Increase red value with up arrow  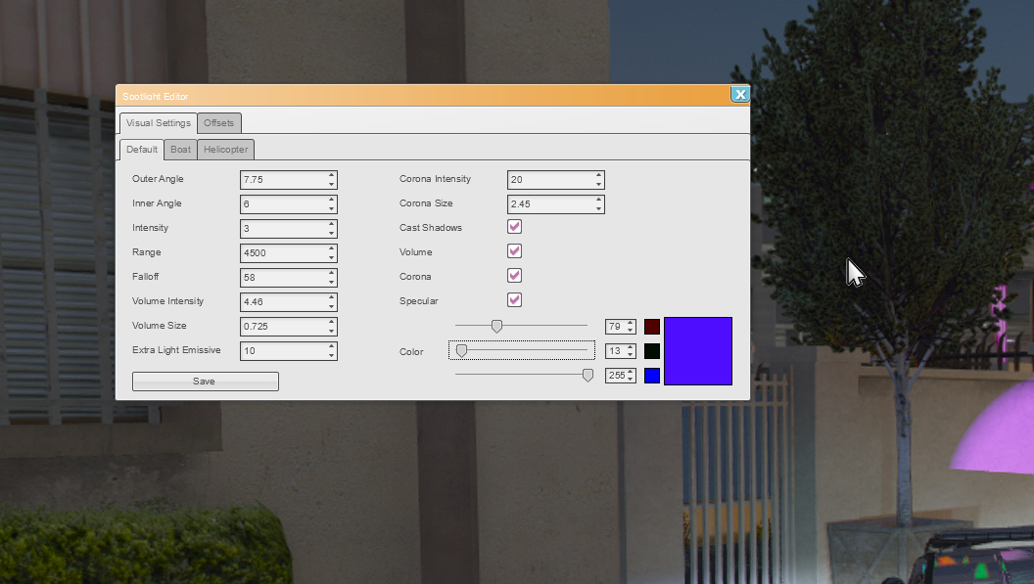coord(632,323)
